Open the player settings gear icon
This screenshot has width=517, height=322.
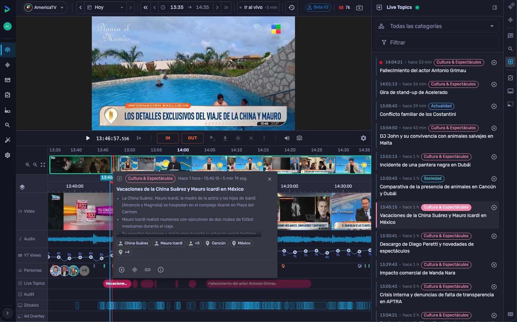pos(364,138)
